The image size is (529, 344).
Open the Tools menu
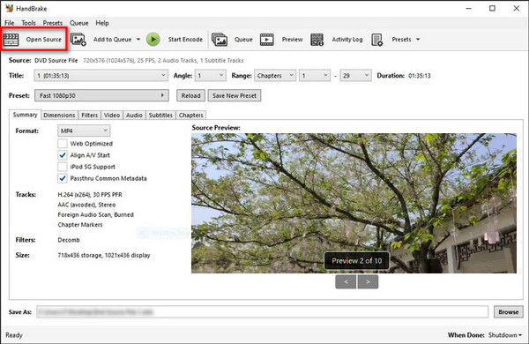pos(29,23)
